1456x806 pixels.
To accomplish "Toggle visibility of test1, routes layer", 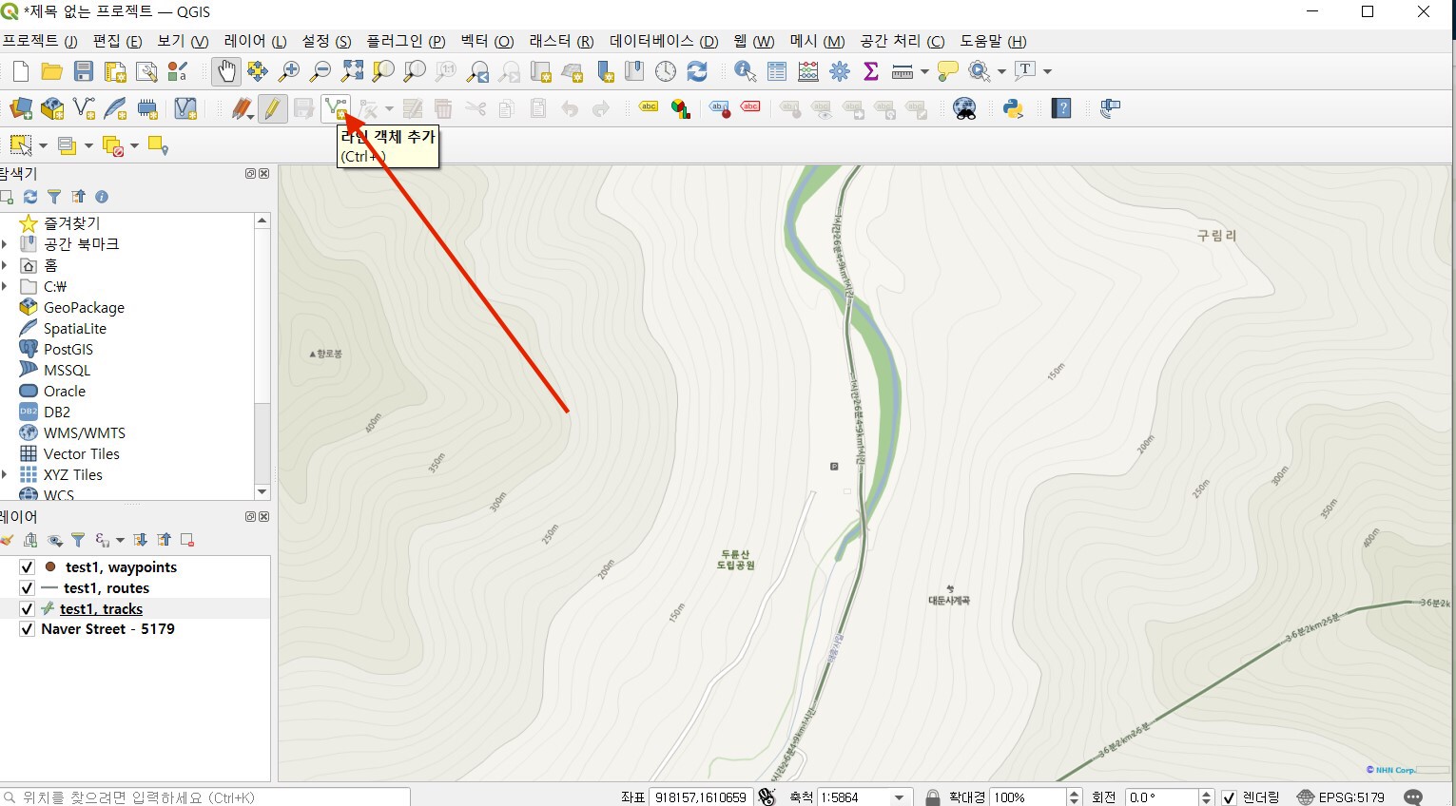I will pyautogui.click(x=28, y=588).
